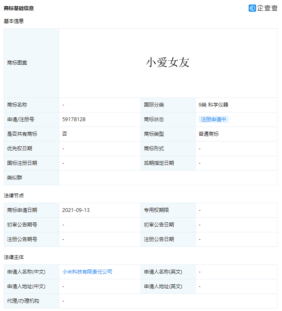Screen dimensions: 282x311
Task: Click the 类似群 row label
Action: pyautogui.click(x=15, y=178)
